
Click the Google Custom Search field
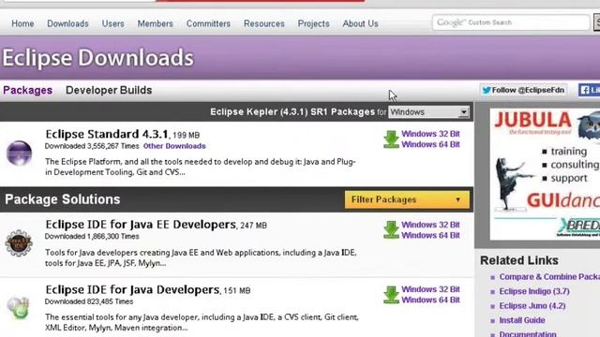pos(510,22)
